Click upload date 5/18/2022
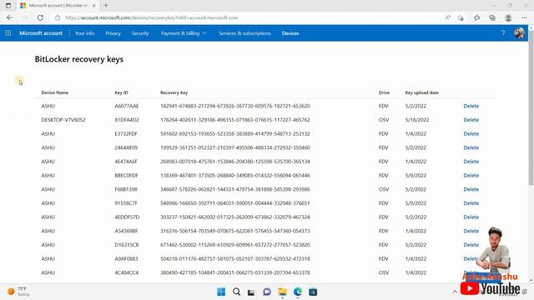The image size is (534, 300). point(417,120)
